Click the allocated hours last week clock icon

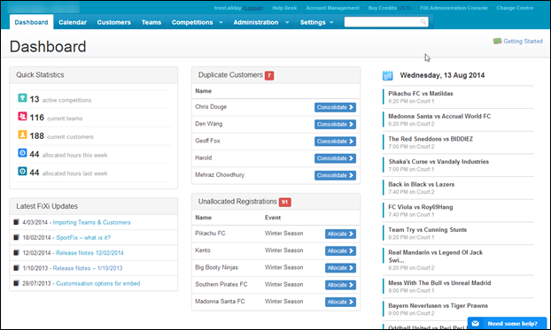(22, 171)
